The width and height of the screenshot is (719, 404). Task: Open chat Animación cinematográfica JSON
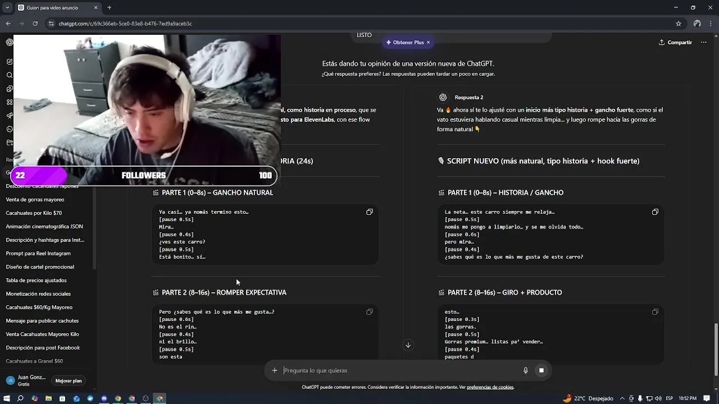pos(44,226)
